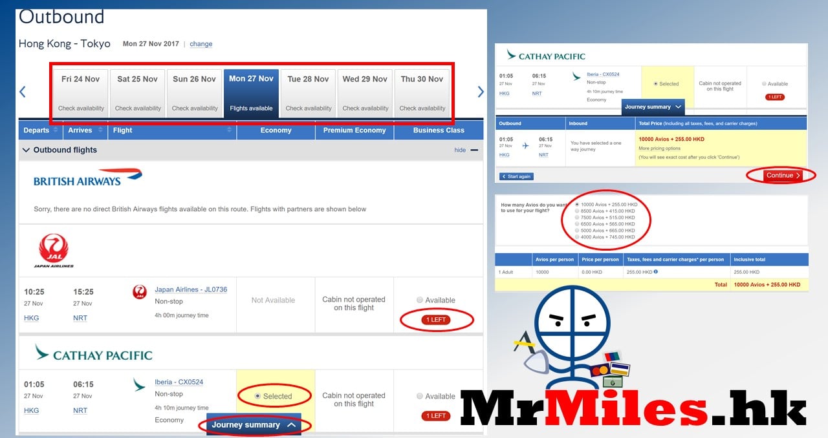Image resolution: width=828 pixels, height=438 pixels.
Task: Click the previous dates left arrow
Action: (x=23, y=92)
